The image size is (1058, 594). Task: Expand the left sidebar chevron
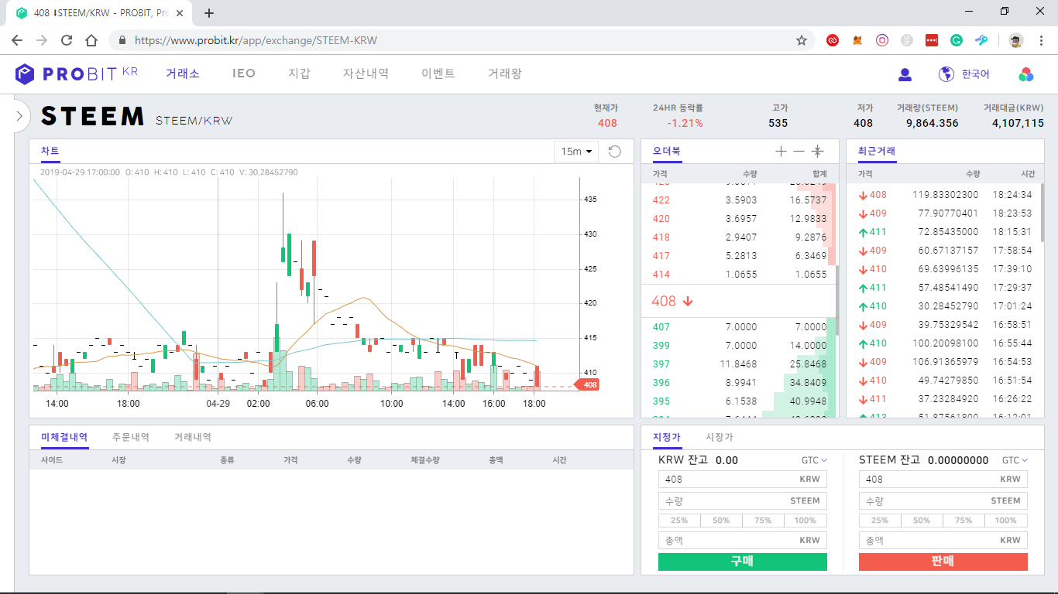19,116
